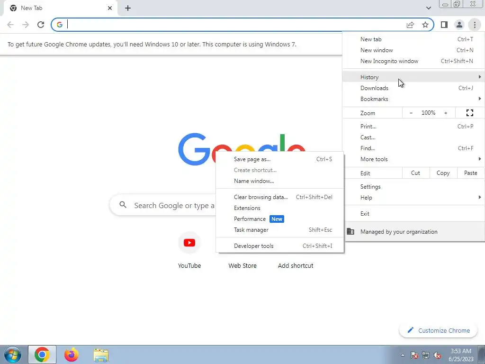Open the YouTube shortcut icon
485x364 pixels.
pos(189,243)
